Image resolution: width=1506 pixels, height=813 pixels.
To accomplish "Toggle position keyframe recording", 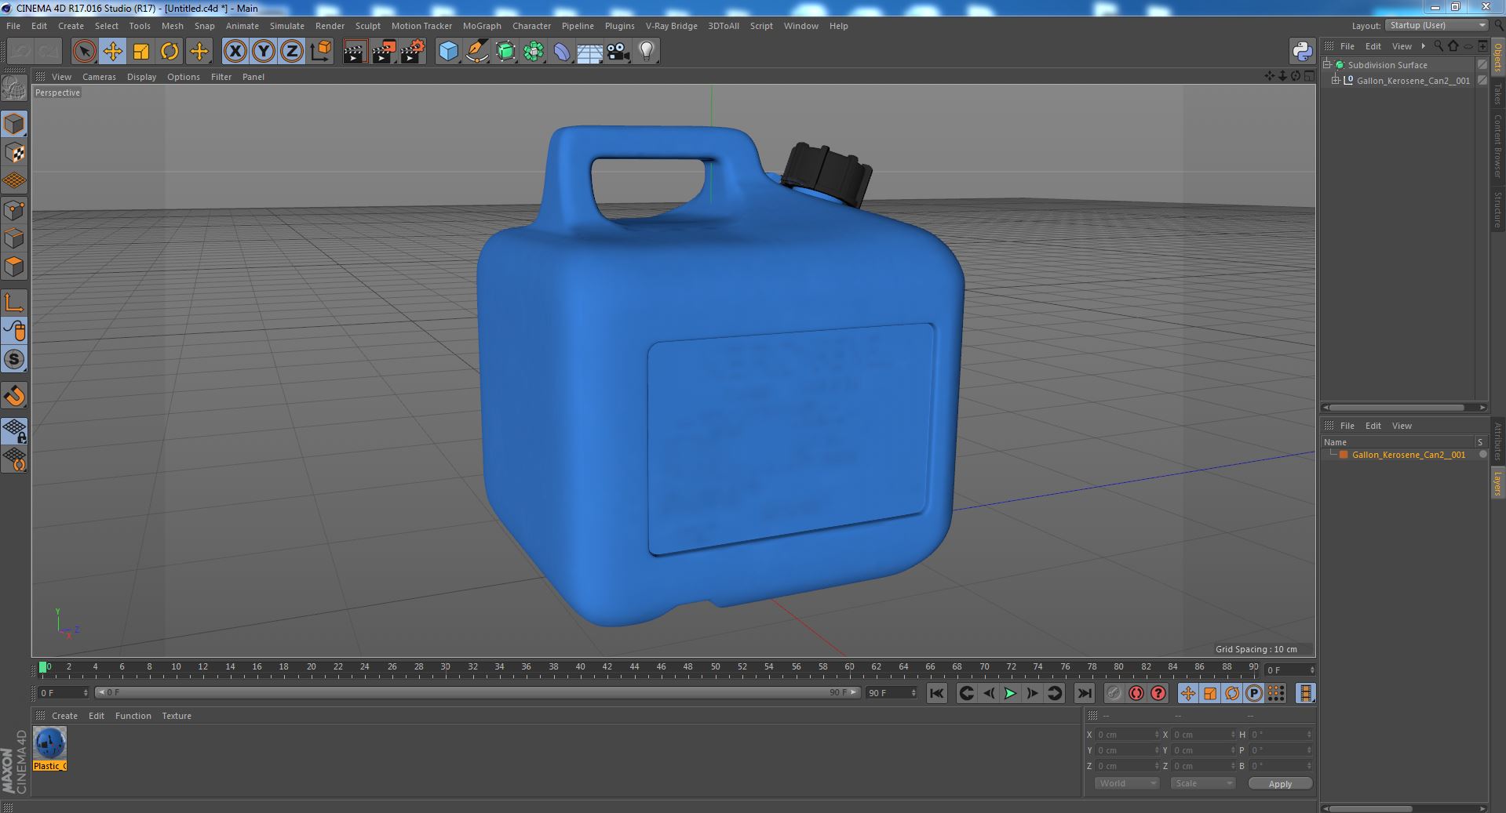I will point(1188,693).
